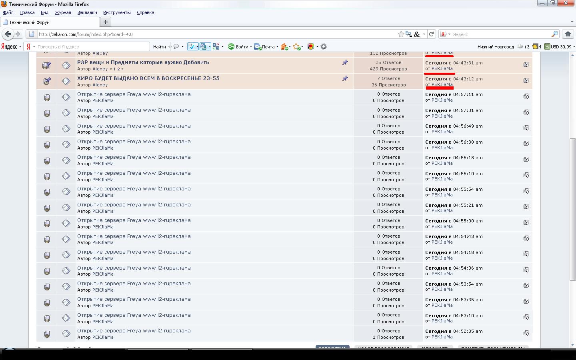Open the Справка menu
Screen dimensions: 576x360
145,12
